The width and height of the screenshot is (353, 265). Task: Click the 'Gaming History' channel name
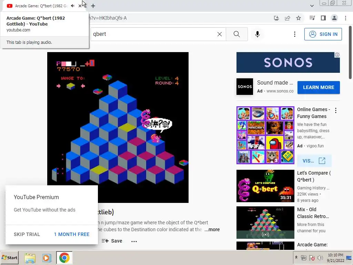313,188
